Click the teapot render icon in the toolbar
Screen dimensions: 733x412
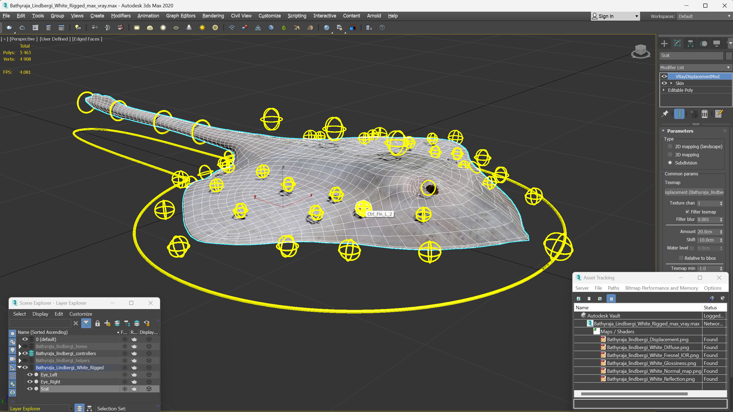(9, 28)
